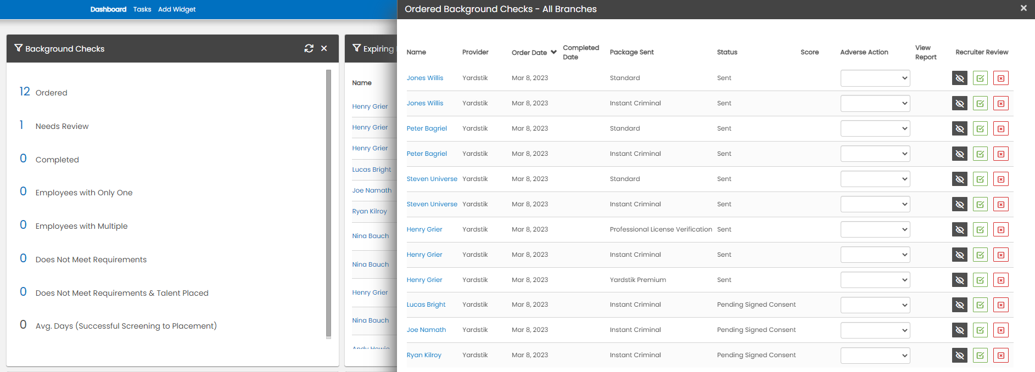The width and height of the screenshot is (1035, 372).
Task: Open Adverse Action dropdown for Ryan Kilroy
Action: click(x=875, y=356)
